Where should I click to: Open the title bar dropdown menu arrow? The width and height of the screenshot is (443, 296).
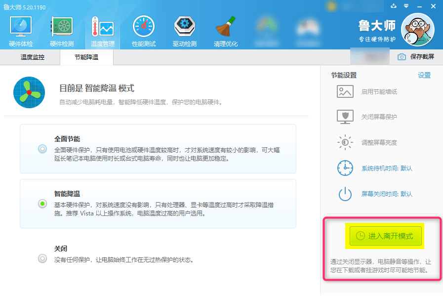tap(406, 6)
